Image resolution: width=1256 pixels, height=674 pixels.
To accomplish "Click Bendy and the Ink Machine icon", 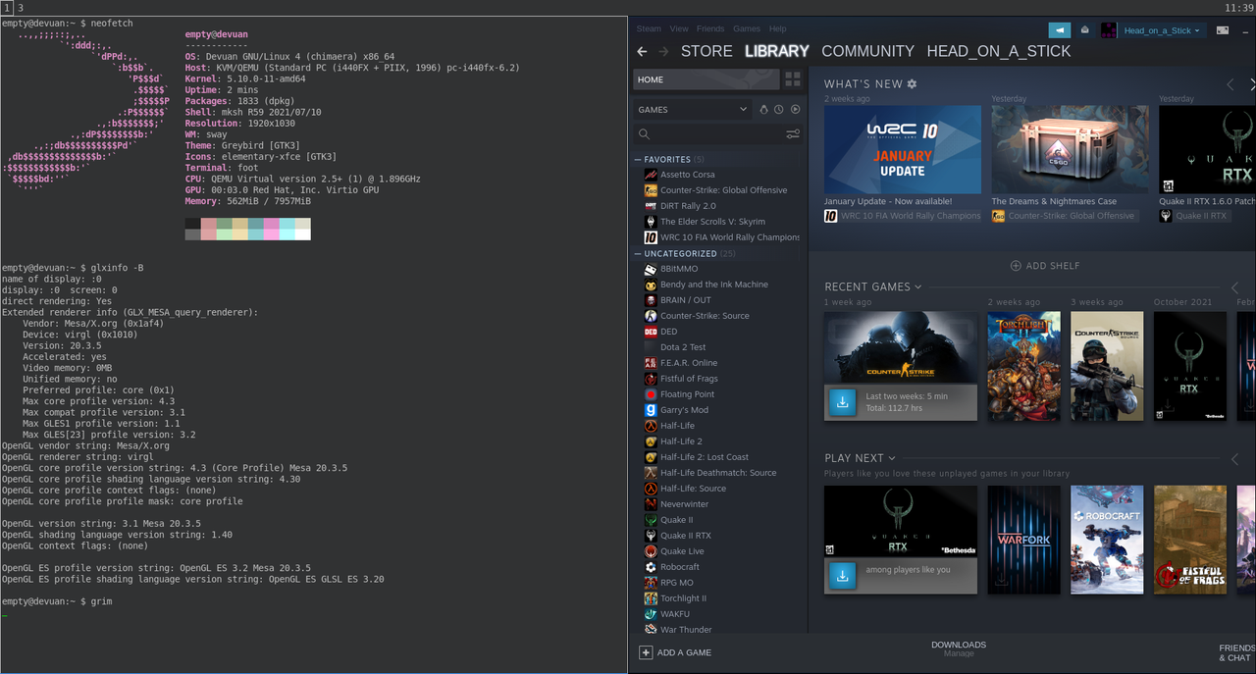I will (651, 285).
